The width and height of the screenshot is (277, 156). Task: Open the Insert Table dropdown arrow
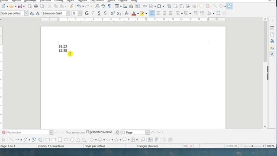(x=121, y=6)
